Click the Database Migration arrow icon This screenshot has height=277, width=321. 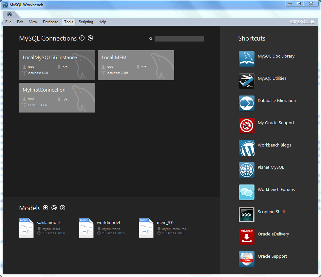coord(247,103)
